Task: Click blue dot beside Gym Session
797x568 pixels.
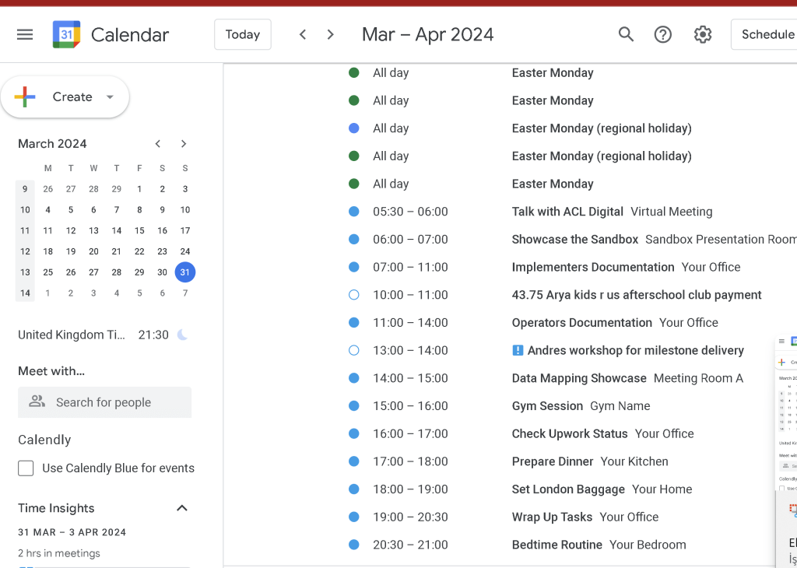Action: [x=354, y=406]
